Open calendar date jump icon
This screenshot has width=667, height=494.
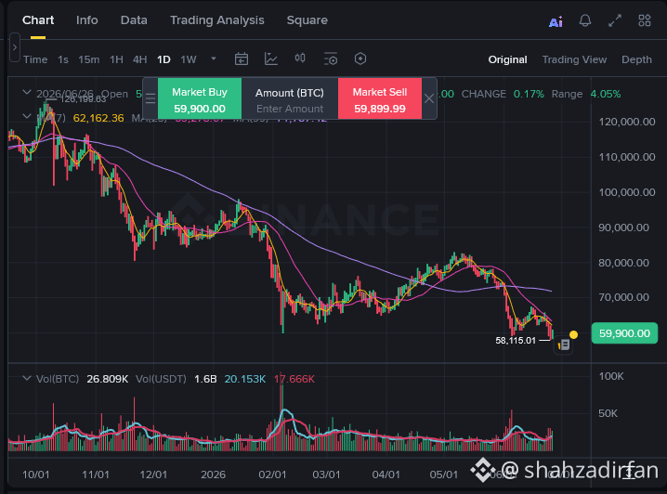(x=242, y=58)
